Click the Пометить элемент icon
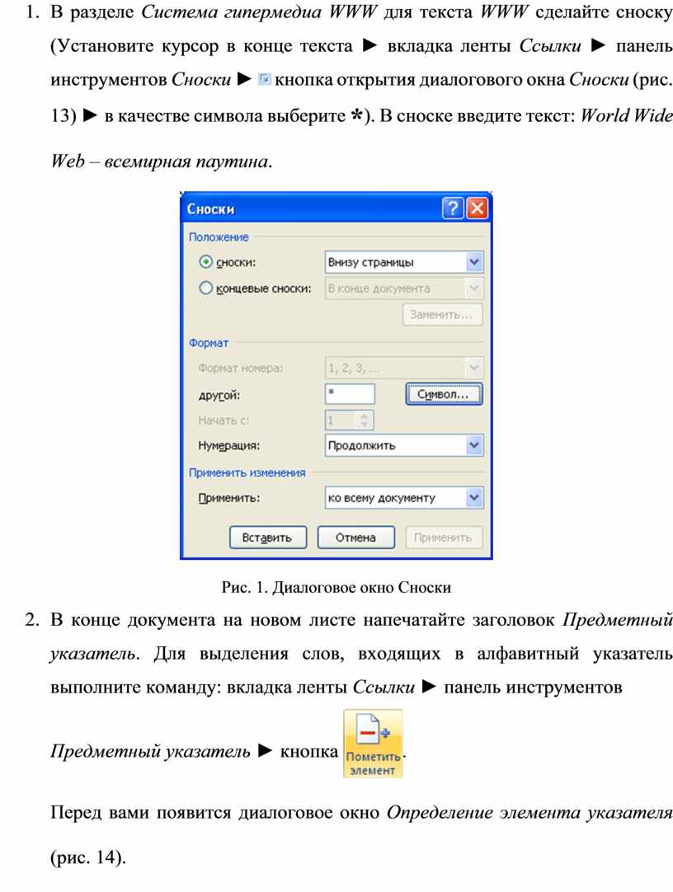Screen dimensions: 673x892 (373, 743)
